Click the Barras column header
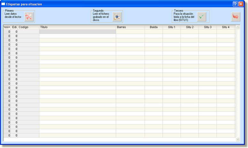Viewport: 248px width, 148px height. pos(130,27)
